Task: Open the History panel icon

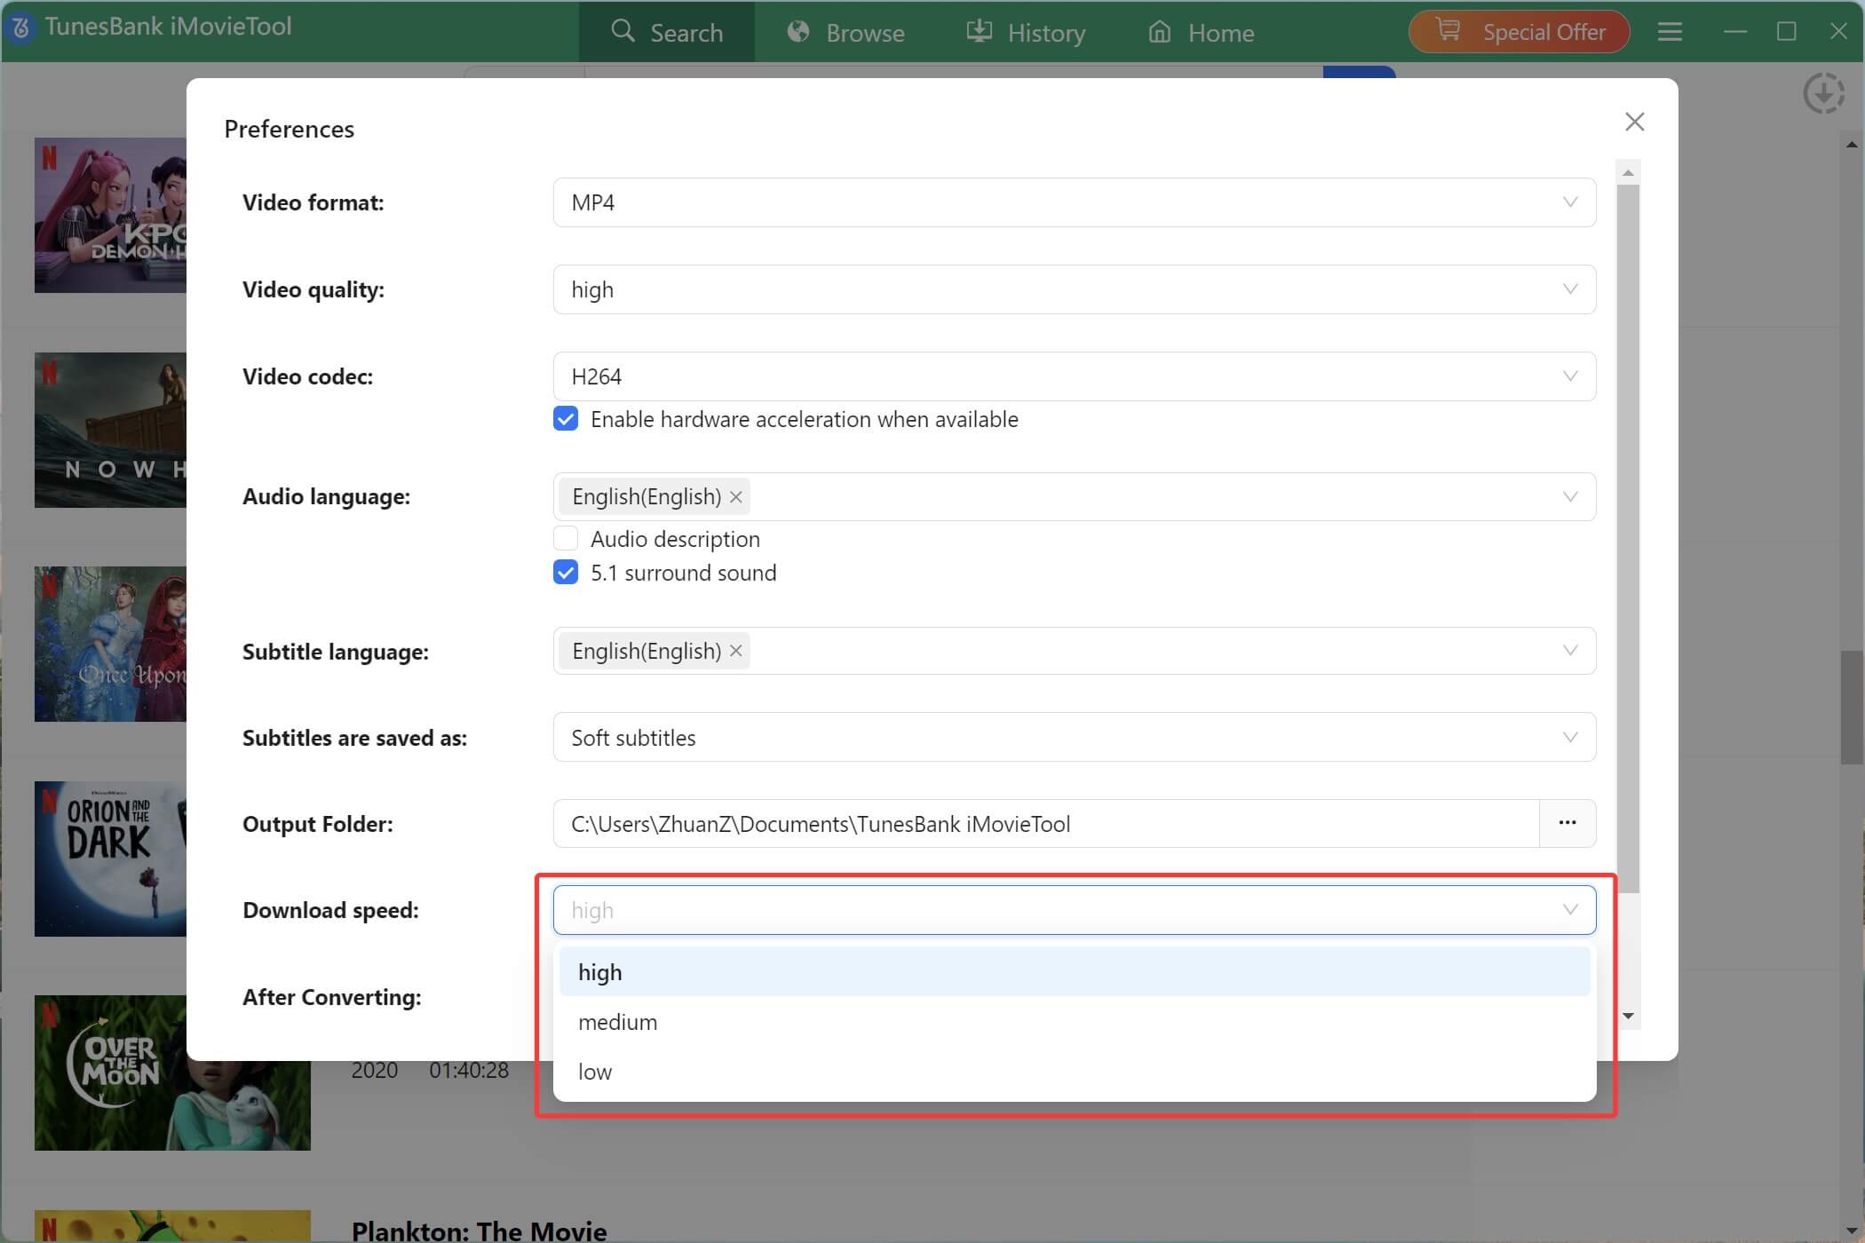Action: (978, 32)
